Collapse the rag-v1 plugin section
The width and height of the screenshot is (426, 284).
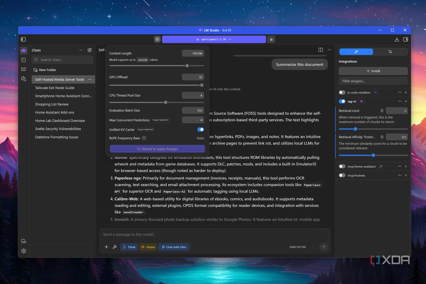coord(406,101)
